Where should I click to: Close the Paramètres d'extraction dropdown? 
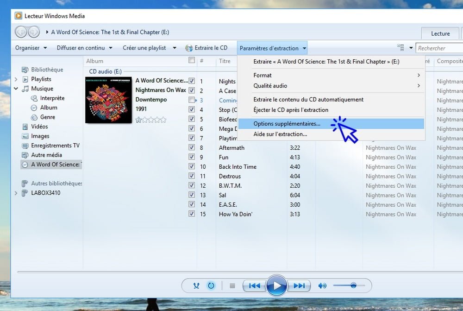point(272,48)
